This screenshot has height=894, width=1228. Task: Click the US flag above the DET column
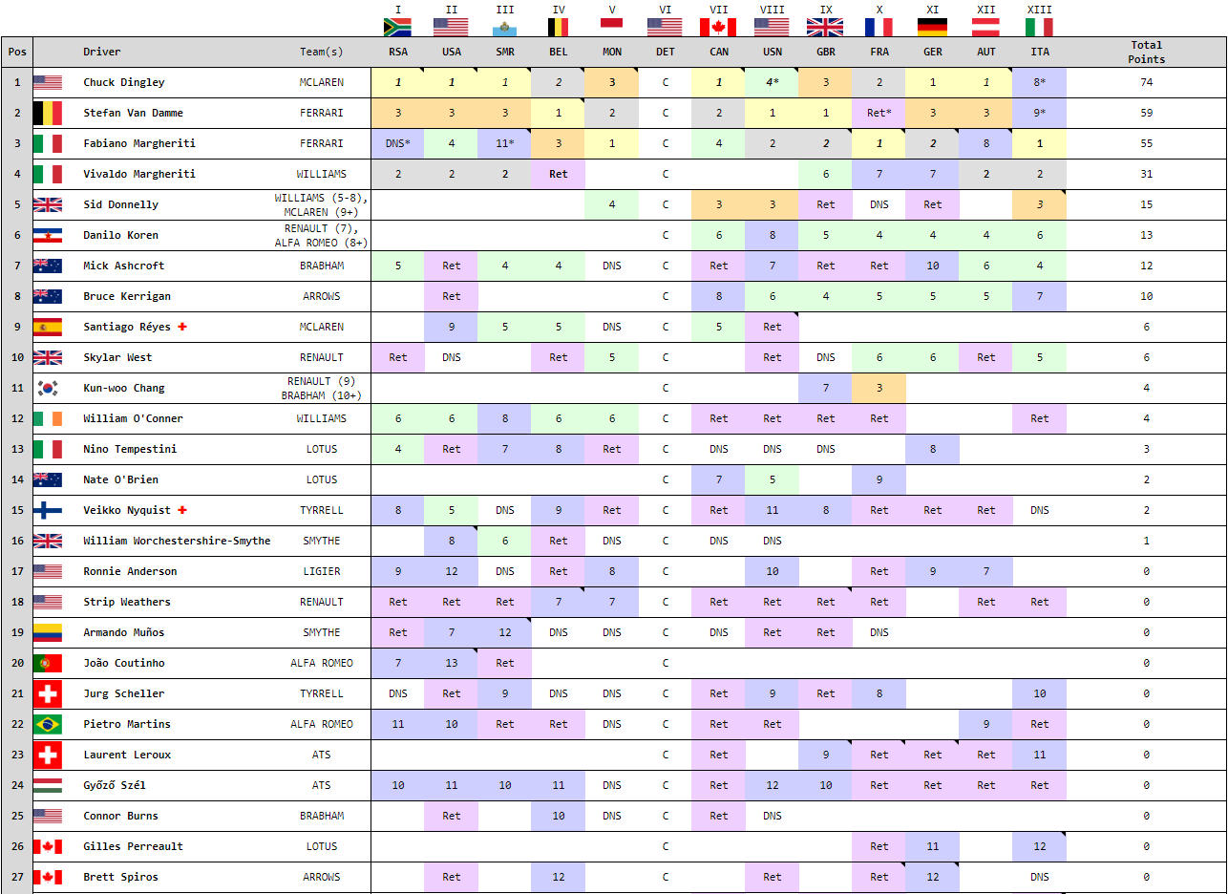tap(666, 27)
